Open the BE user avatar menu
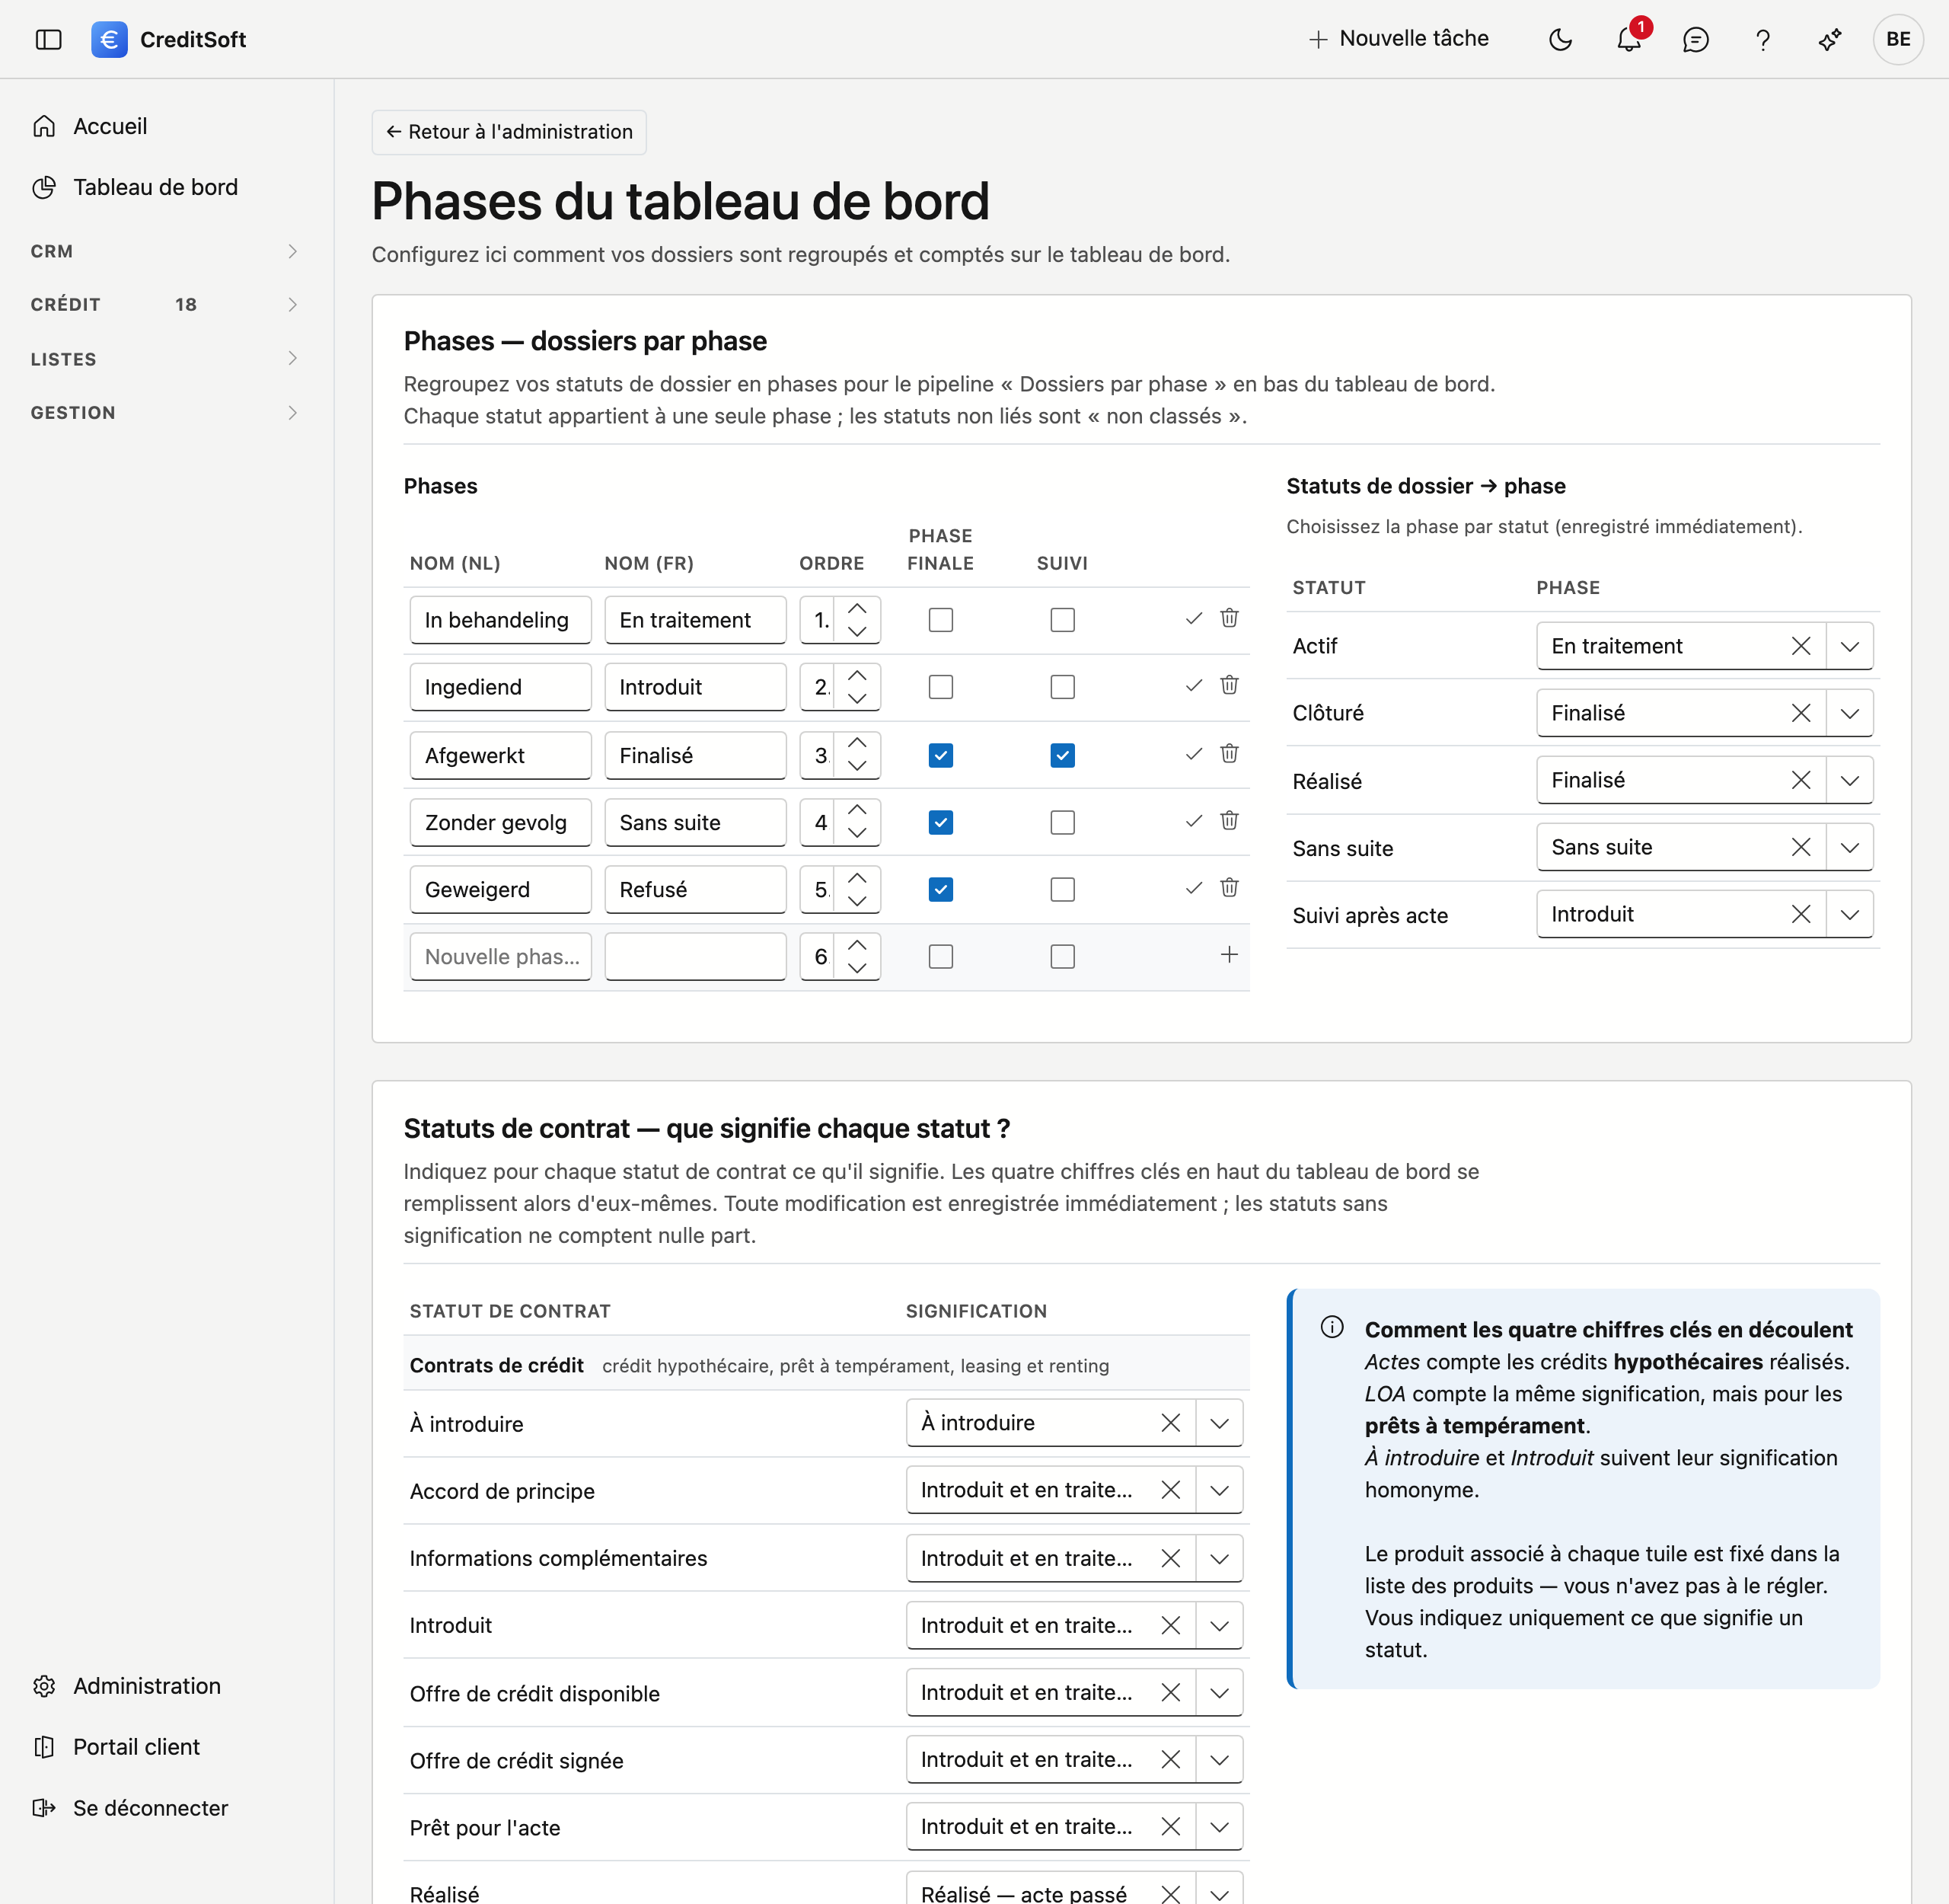 point(1898,39)
